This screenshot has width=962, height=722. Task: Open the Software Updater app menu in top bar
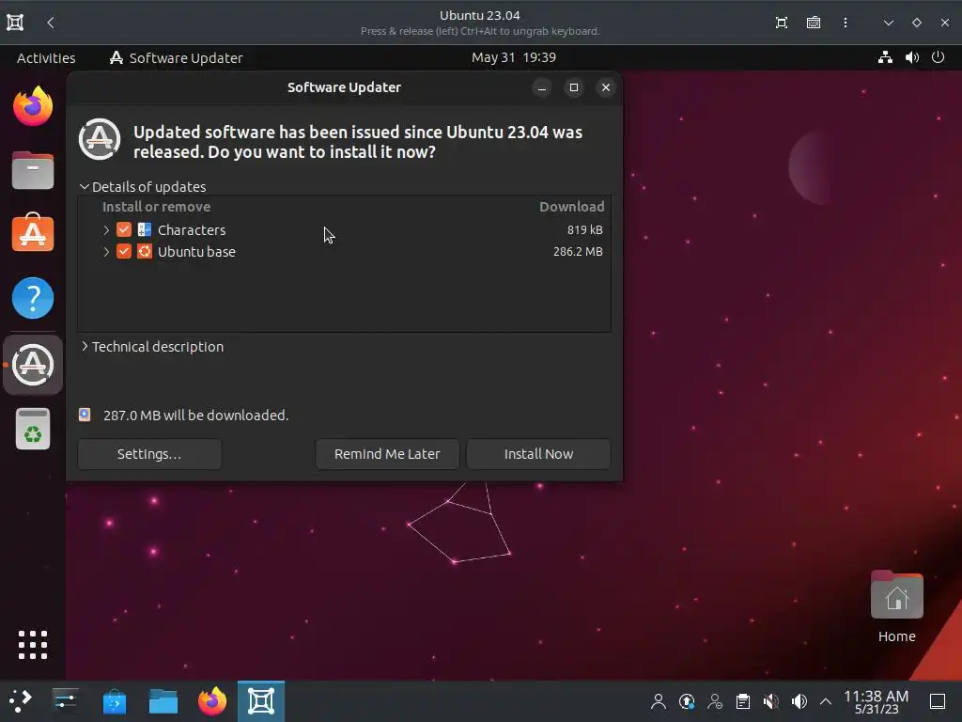click(x=176, y=57)
